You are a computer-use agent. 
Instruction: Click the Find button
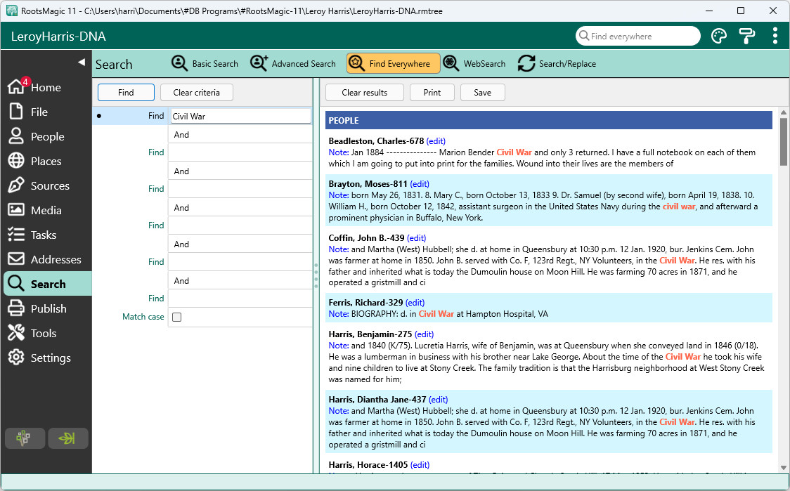coord(126,93)
